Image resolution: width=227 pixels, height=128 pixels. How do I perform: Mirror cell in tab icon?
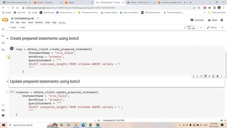[x=214, y=76]
